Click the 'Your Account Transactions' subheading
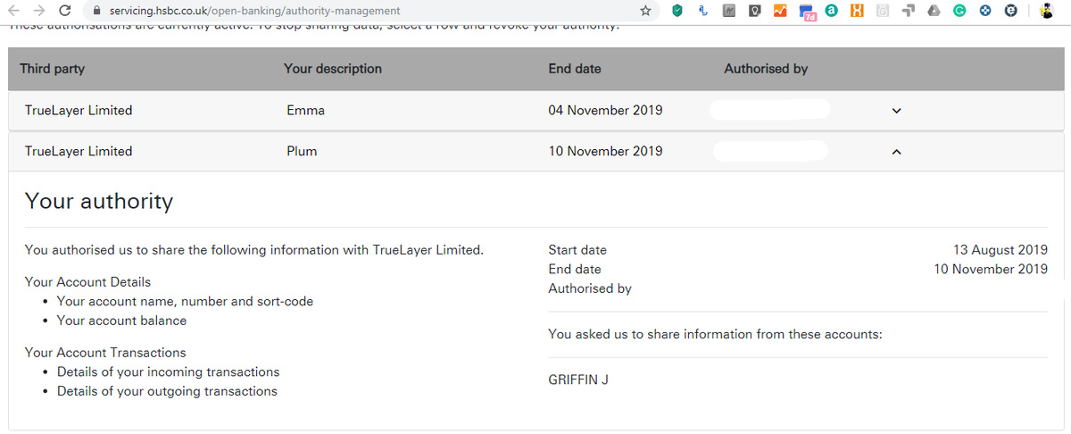The width and height of the screenshot is (1071, 434). tap(105, 352)
